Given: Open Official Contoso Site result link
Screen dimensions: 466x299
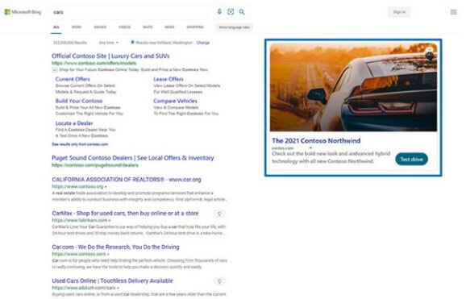Looking at the screenshot, I should pos(110,56).
